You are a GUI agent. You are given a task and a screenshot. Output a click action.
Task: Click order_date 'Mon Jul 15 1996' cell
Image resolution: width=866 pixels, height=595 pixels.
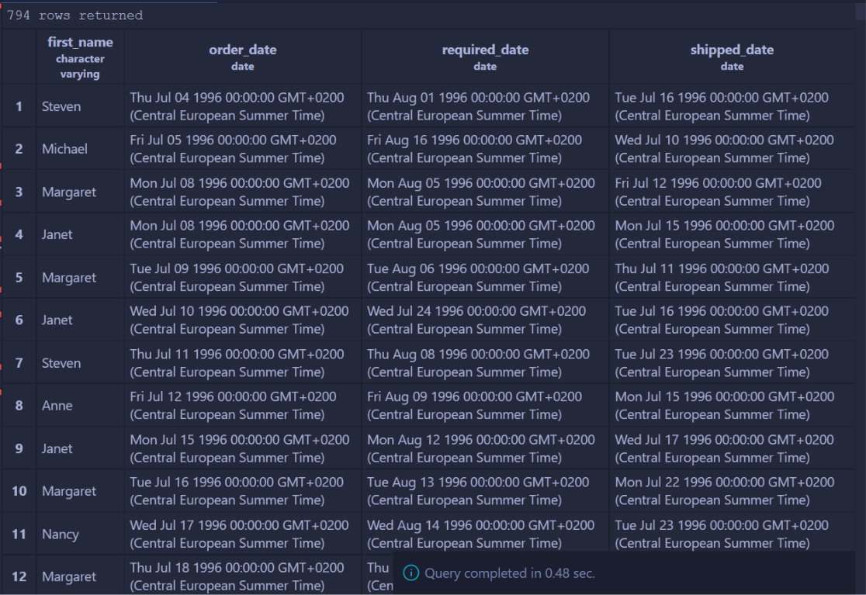[x=242, y=448]
